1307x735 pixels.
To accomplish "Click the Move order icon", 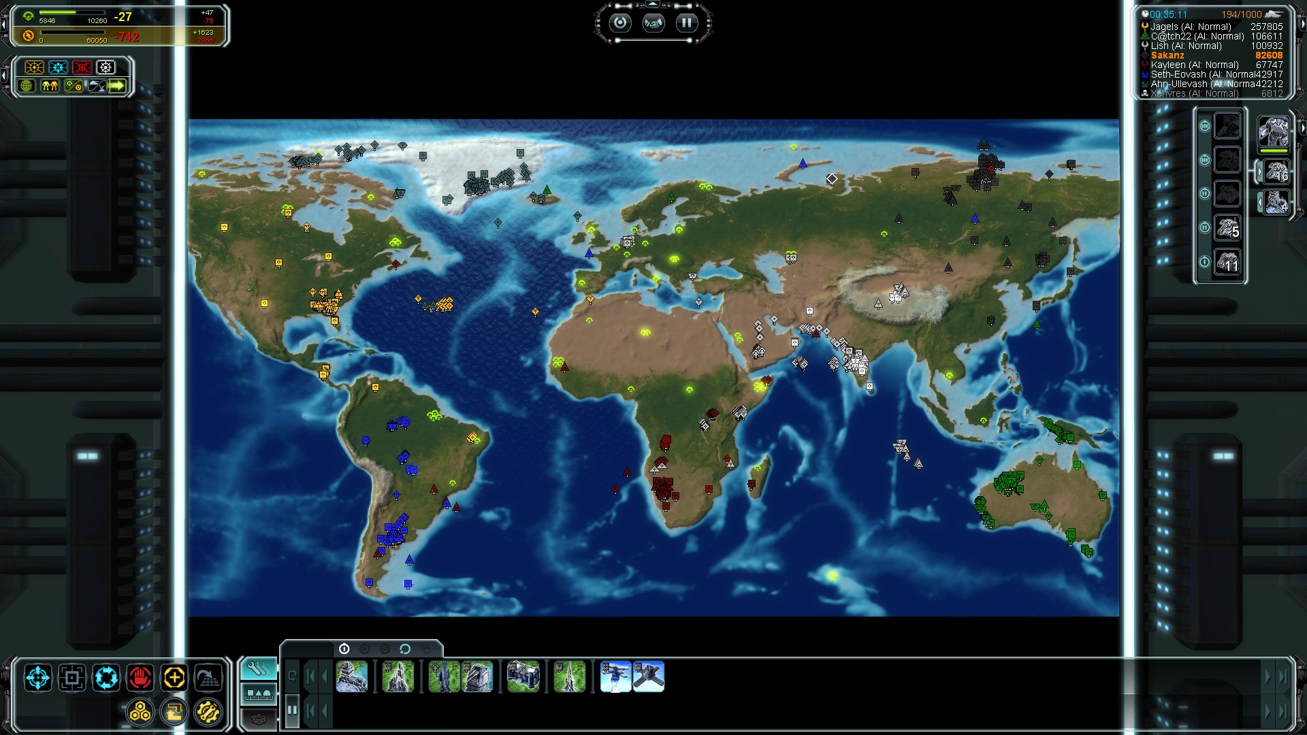I will [x=38, y=678].
